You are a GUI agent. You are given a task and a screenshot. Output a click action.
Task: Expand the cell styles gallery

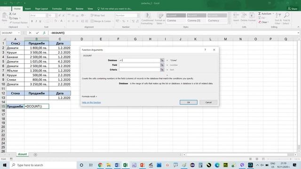(229, 23)
